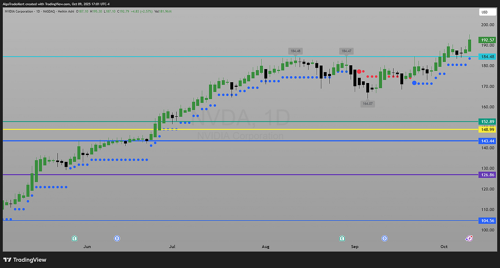Select the purple horizontal line at 126.86
This screenshot has width=500, height=268.
click(240, 175)
